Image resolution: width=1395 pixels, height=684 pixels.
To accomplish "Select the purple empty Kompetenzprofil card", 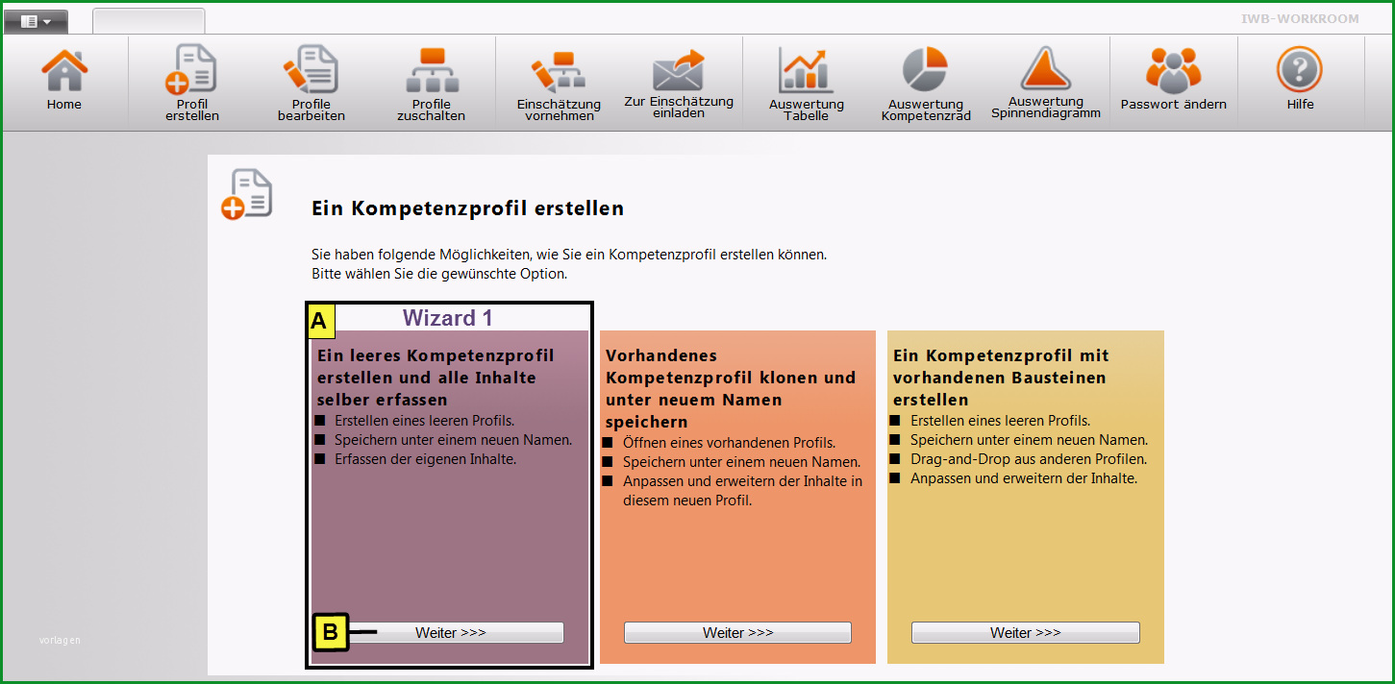I will pyautogui.click(x=450, y=497).
